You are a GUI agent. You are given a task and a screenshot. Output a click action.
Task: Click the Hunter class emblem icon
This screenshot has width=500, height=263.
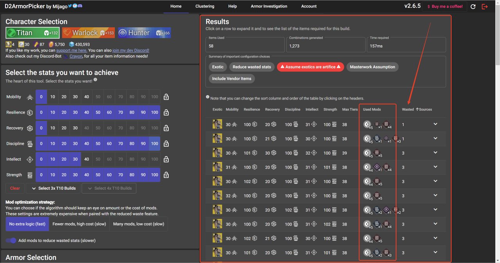123,33
